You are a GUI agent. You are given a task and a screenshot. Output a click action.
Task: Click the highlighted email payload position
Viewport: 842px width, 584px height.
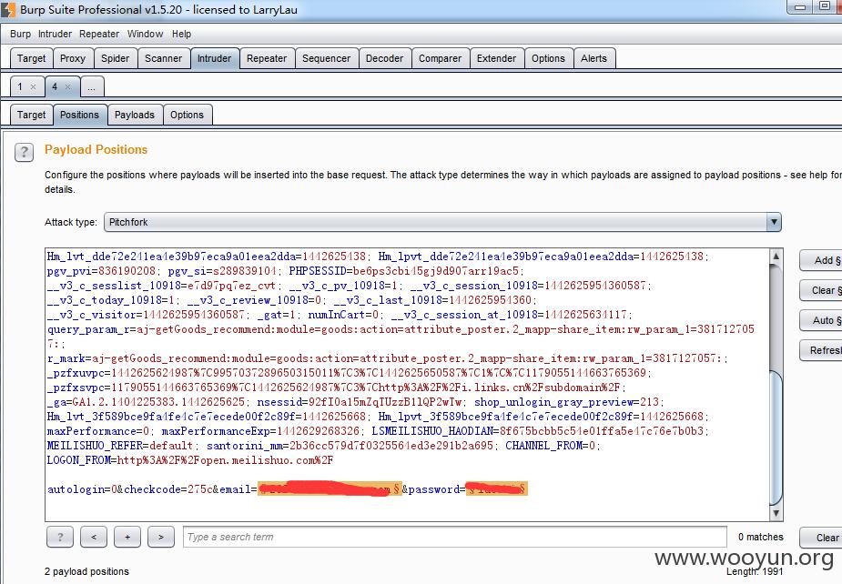click(330, 488)
